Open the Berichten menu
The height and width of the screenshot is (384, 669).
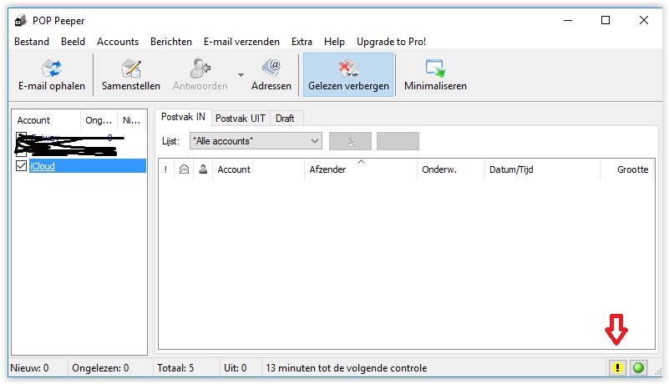[171, 42]
